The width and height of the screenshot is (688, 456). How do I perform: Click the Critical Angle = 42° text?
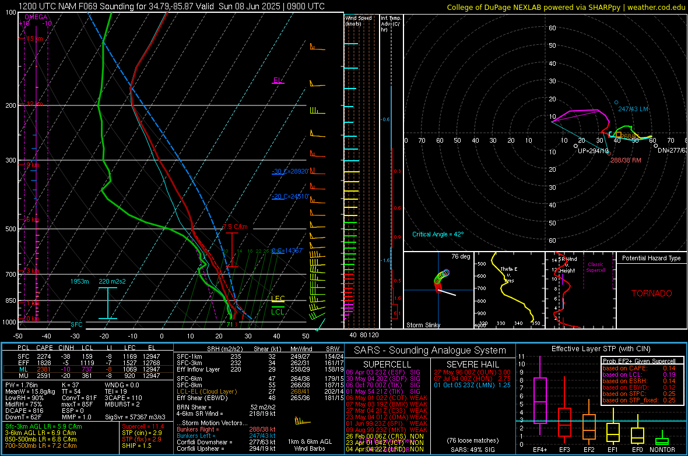tap(438, 234)
